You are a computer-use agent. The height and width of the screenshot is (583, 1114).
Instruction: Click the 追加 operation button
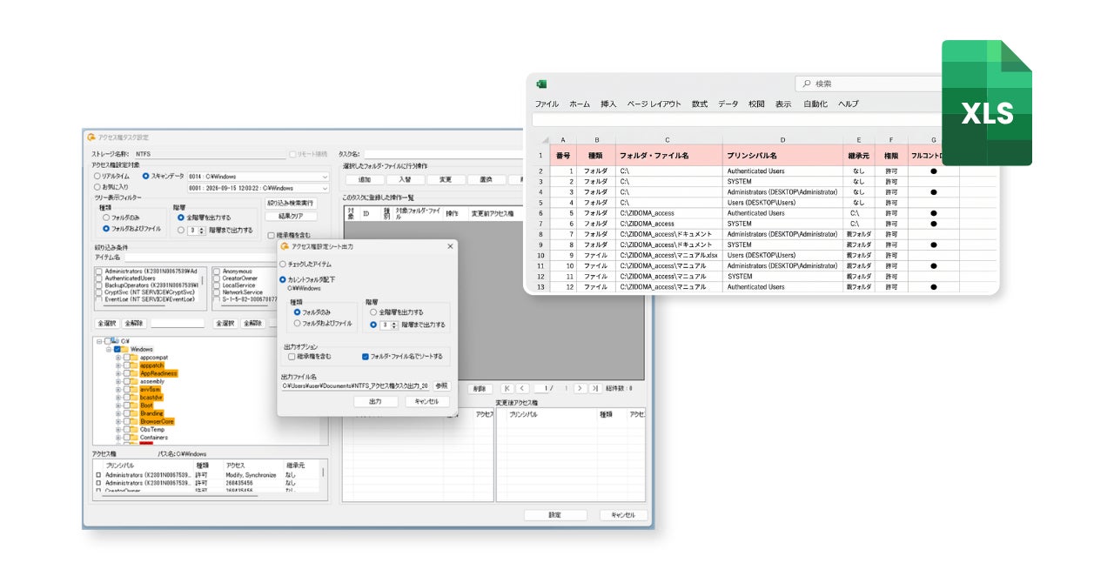tap(364, 179)
